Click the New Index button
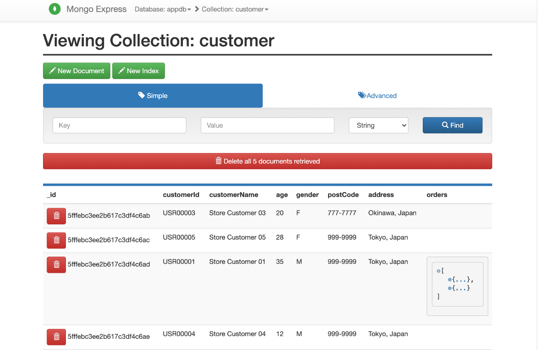 tap(139, 71)
